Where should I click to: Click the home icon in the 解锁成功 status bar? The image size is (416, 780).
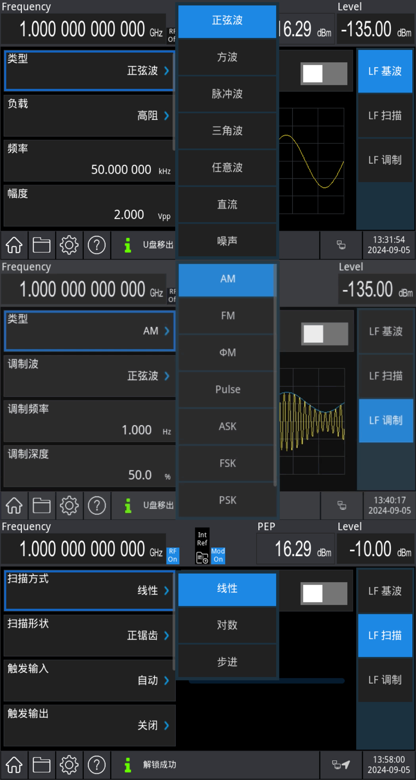tap(14, 765)
